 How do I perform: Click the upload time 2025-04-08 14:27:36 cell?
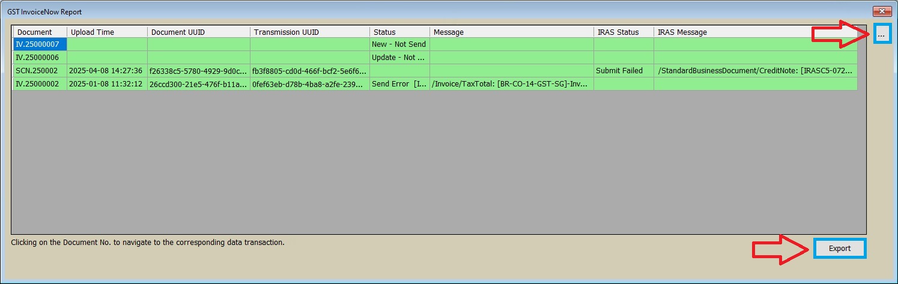[107, 71]
